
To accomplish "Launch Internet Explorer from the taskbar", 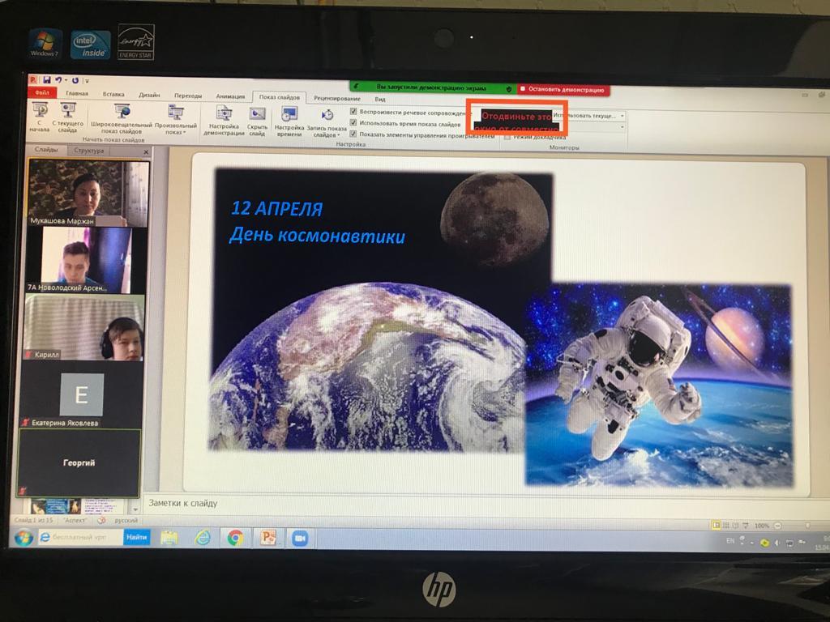I will [202, 538].
